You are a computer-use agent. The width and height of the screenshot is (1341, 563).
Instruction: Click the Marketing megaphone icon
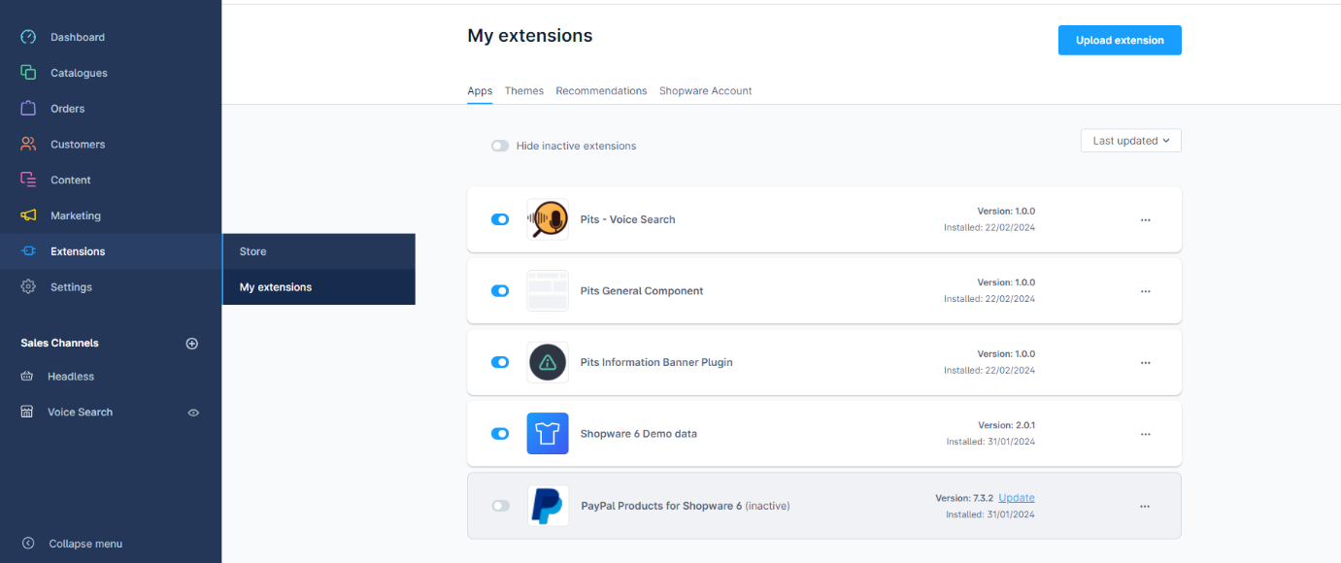tap(28, 215)
